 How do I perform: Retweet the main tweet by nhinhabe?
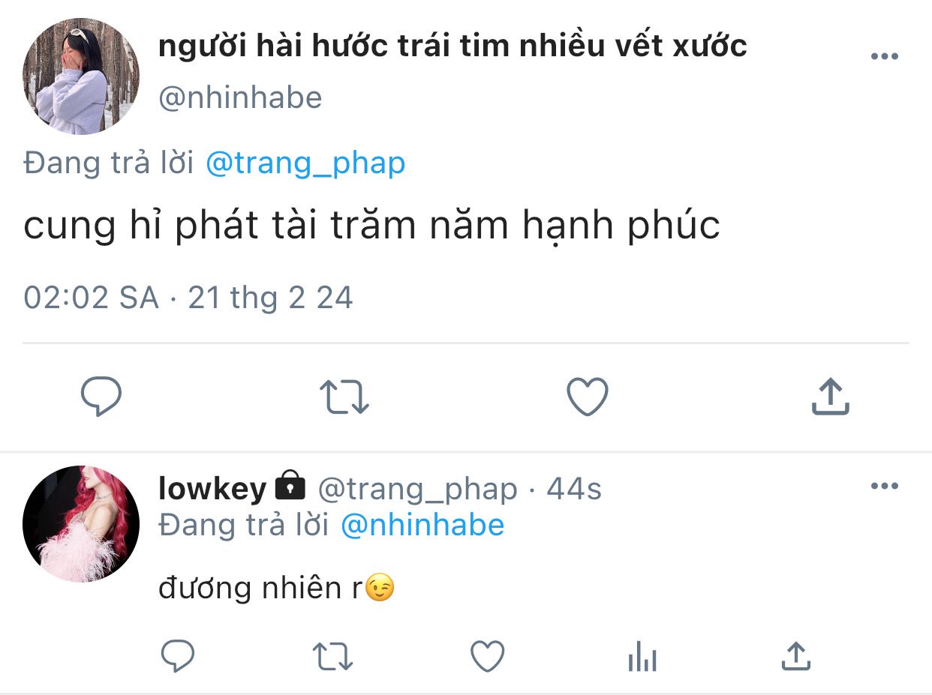344,396
